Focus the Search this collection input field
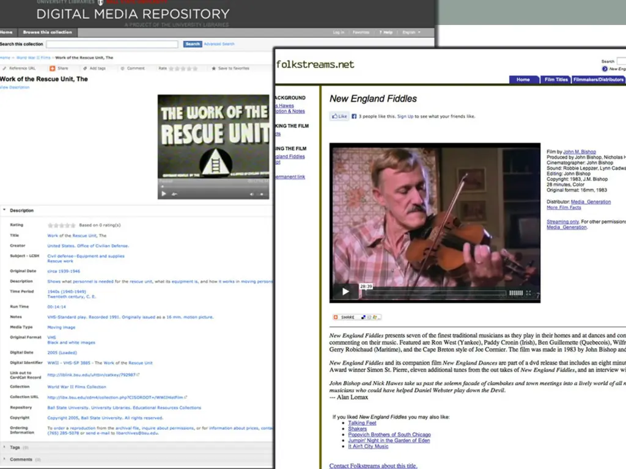626x469 pixels. click(x=112, y=44)
